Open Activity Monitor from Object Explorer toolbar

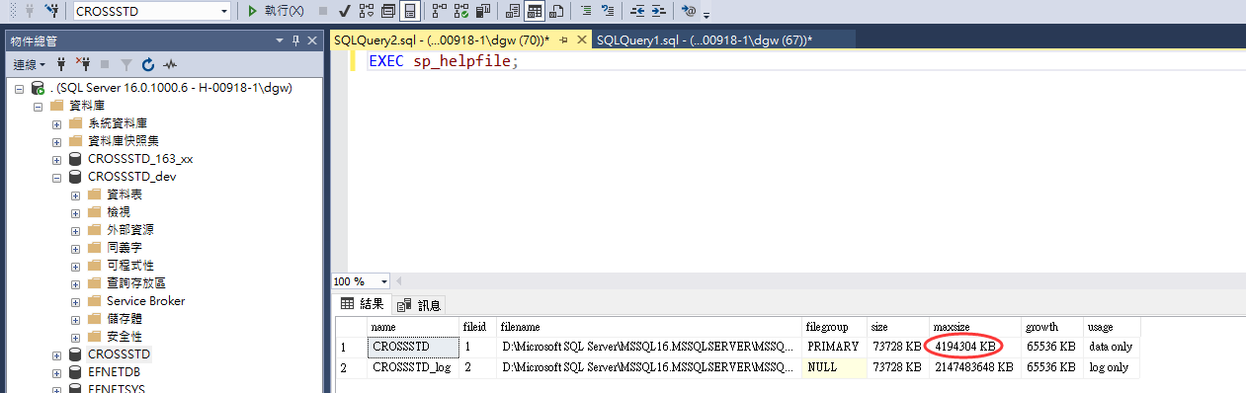pyautogui.click(x=170, y=64)
